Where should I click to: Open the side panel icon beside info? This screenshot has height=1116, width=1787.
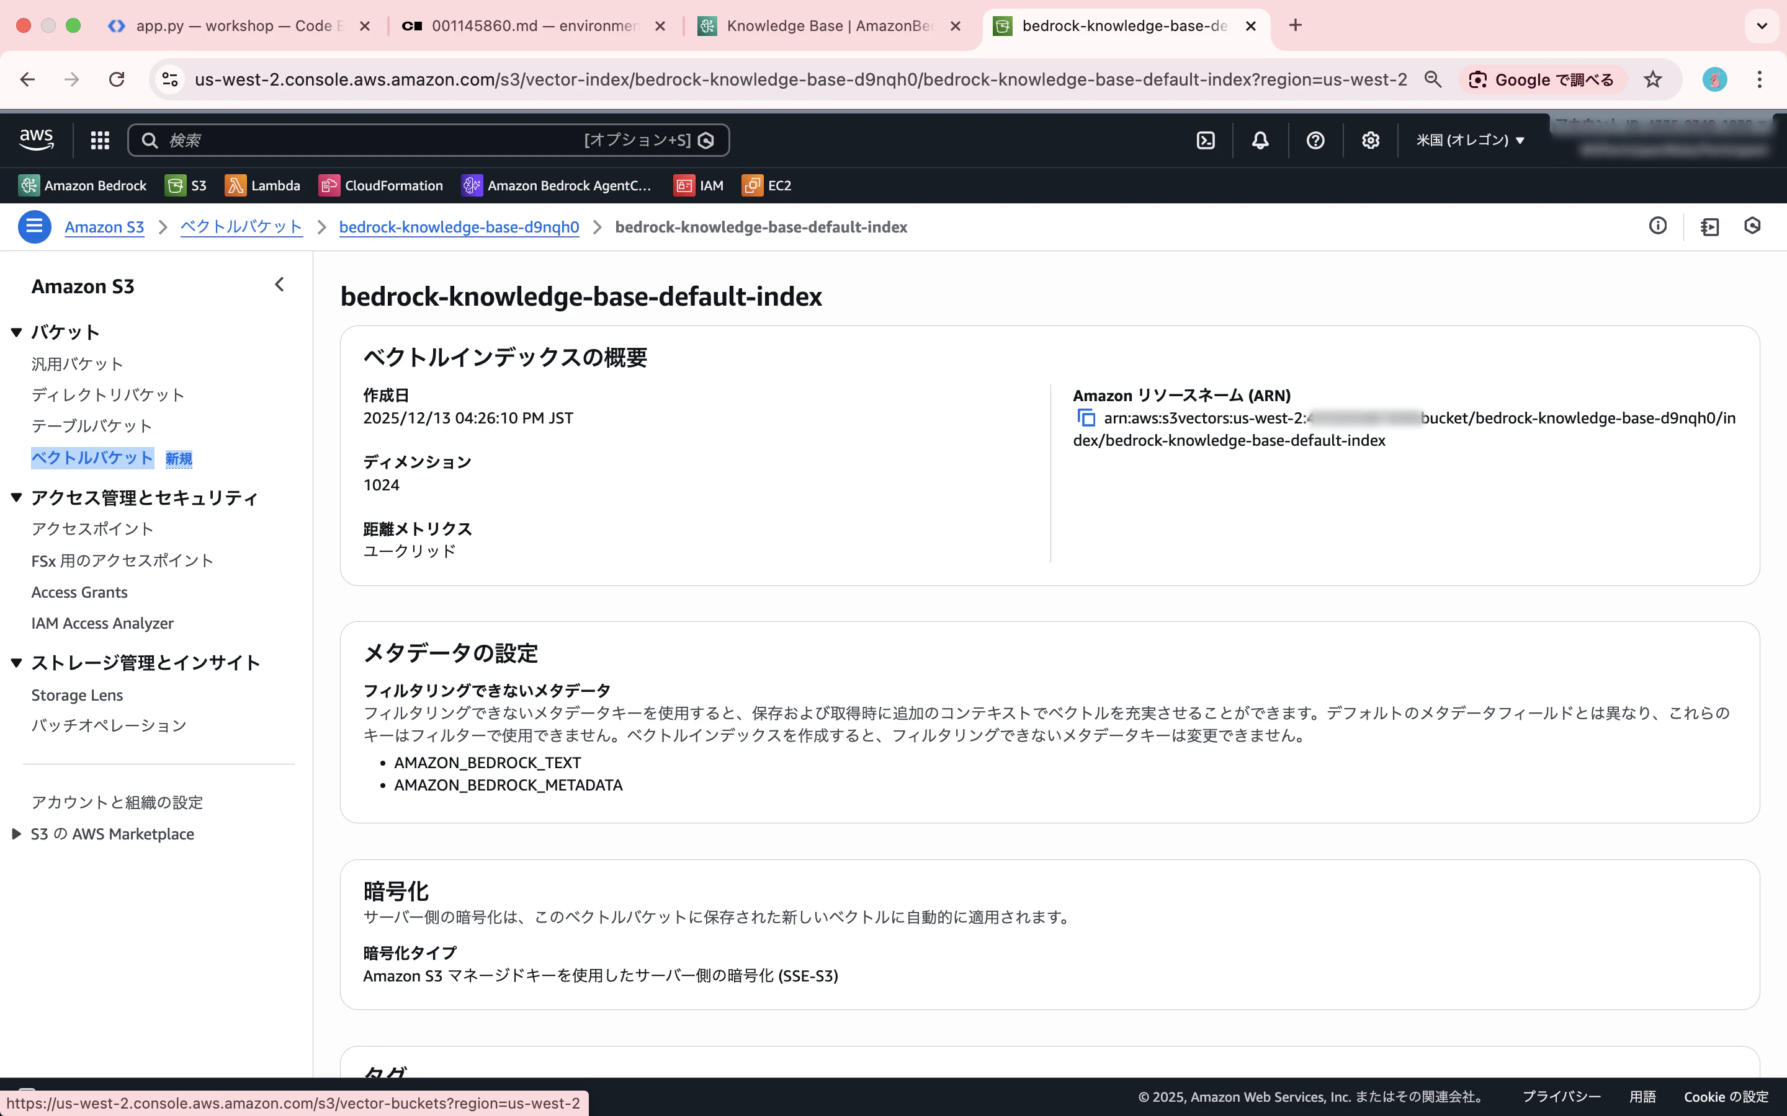tap(1709, 226)
